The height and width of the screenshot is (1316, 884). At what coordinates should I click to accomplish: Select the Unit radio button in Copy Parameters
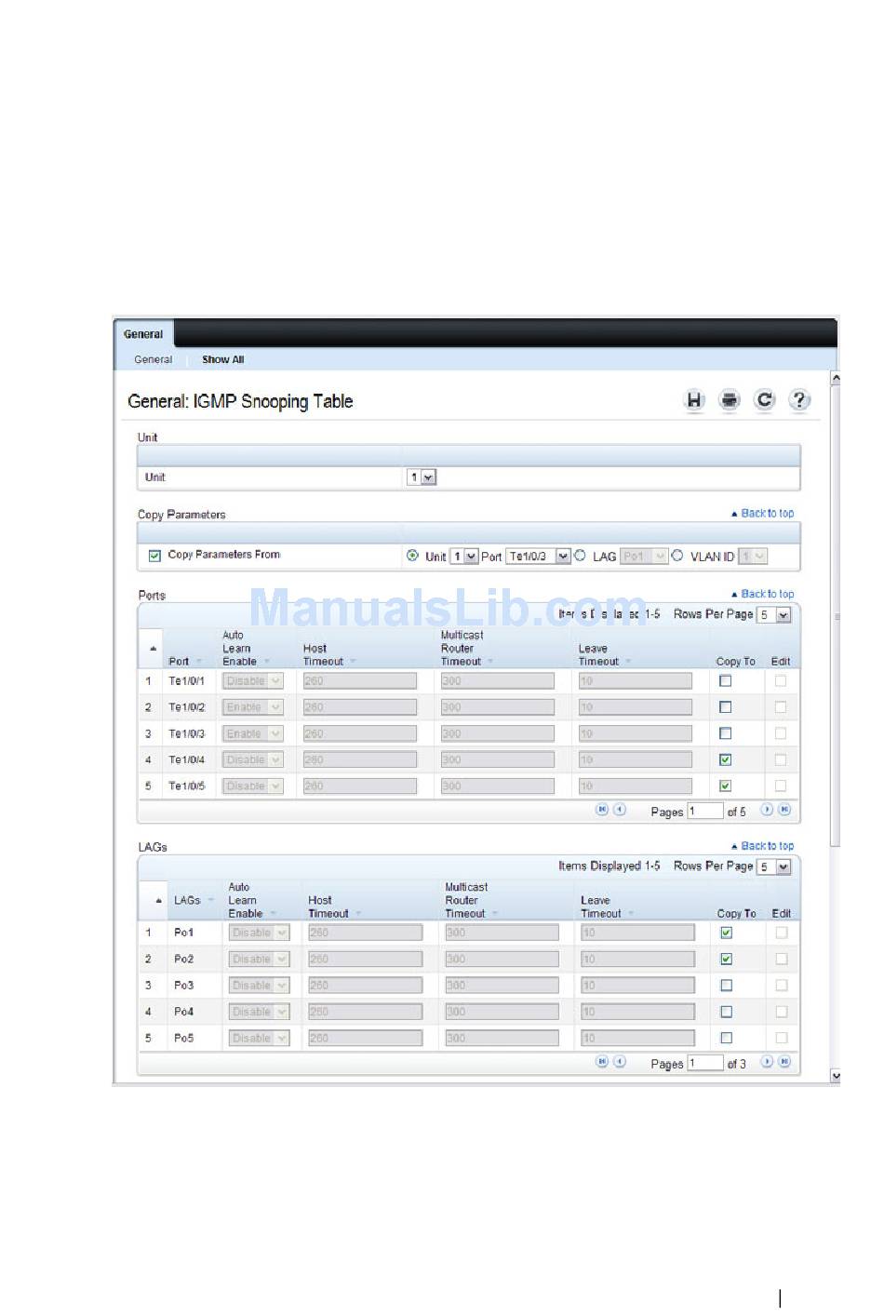(x=412, y=556)
